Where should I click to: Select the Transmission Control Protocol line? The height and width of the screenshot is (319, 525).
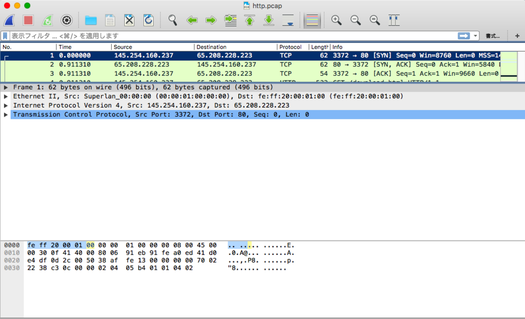click(x=161, y=114)
